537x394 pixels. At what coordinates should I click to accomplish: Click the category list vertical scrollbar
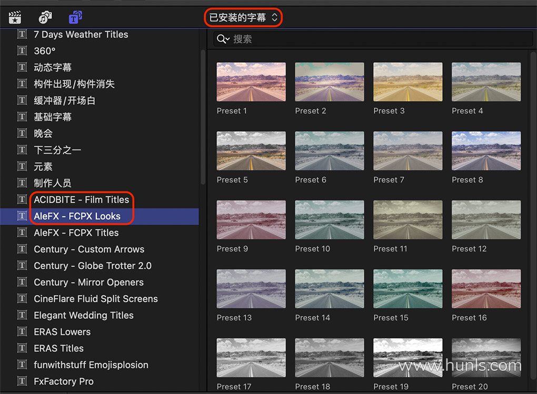tap(203, 117)
